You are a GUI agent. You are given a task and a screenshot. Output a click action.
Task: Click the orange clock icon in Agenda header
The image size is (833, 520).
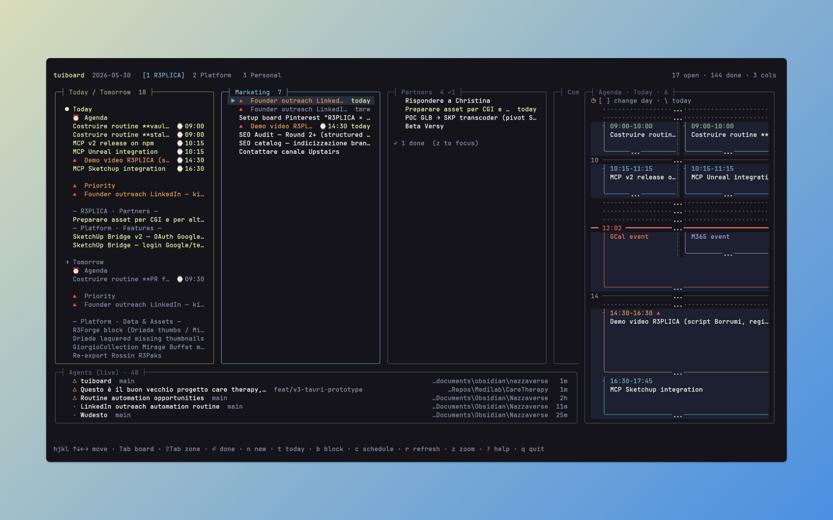click(x=594, y=101)
